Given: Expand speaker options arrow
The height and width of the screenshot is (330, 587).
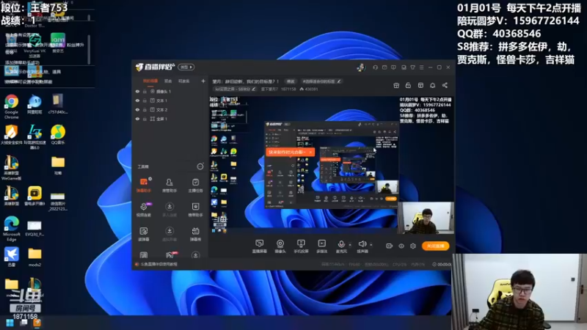Looking at the screenshot, I should click(371, 245).
